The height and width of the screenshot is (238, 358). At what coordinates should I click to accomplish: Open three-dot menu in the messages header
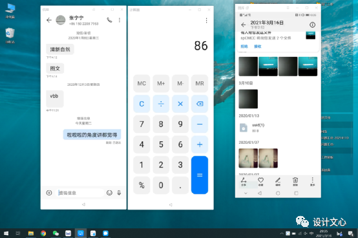click(x=120, y=20)
